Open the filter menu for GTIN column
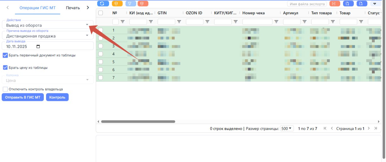This screenshot has height=162, width=386. (179, 21)
